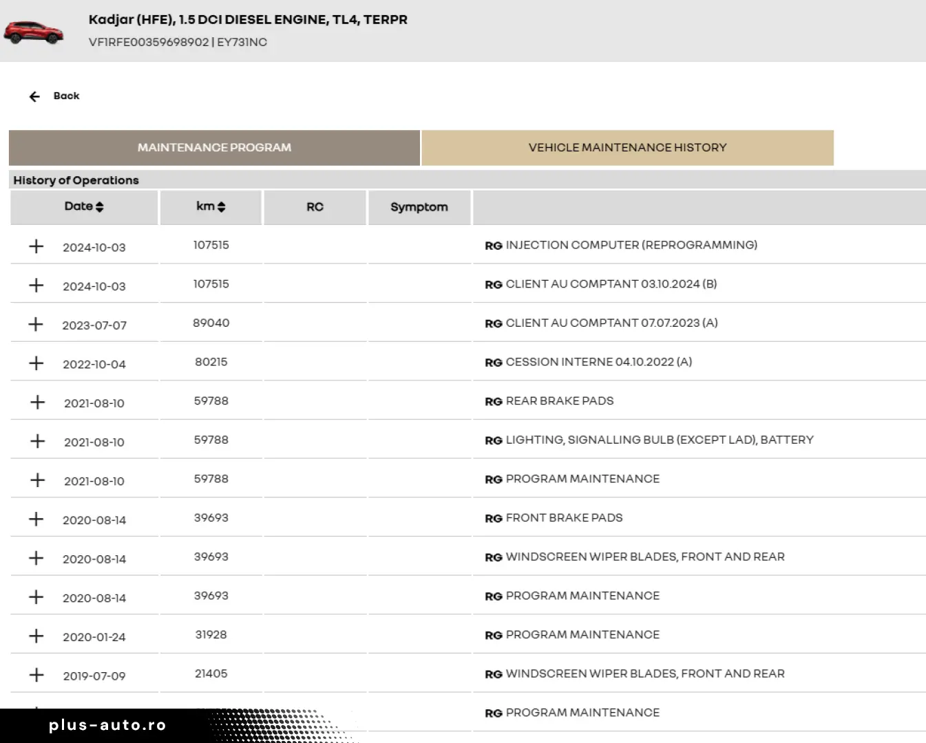926x743 pixels.
Task: Expand the 2019-07-09 Windscreen Wiper Blades row
Action: tap(36, 675)
